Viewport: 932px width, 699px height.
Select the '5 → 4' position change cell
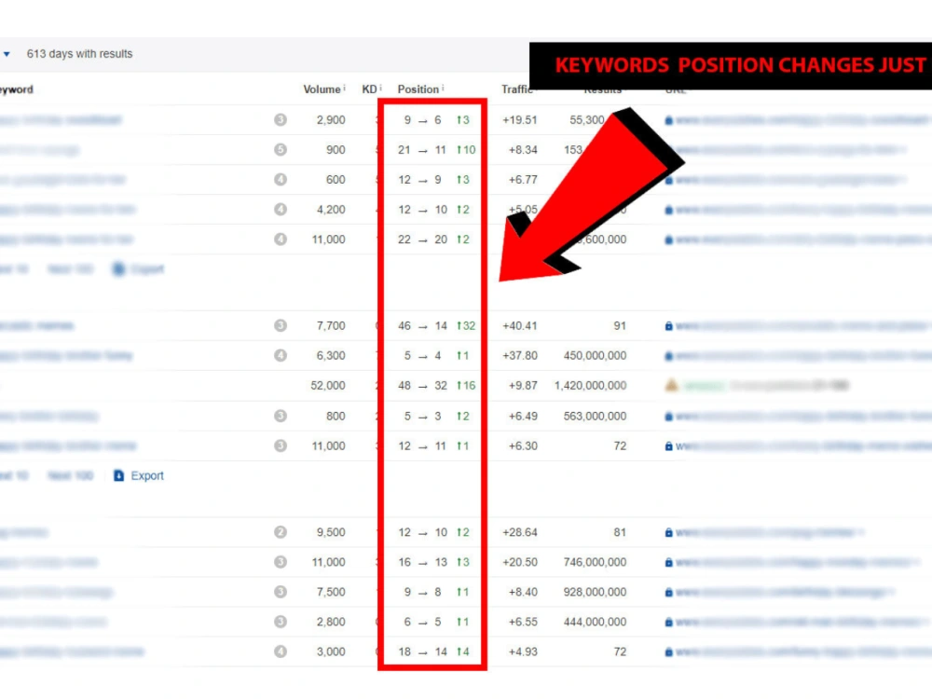[x=436, y=355]
